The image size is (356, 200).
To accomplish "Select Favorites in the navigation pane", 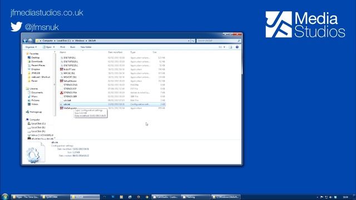I will [34, 54].
